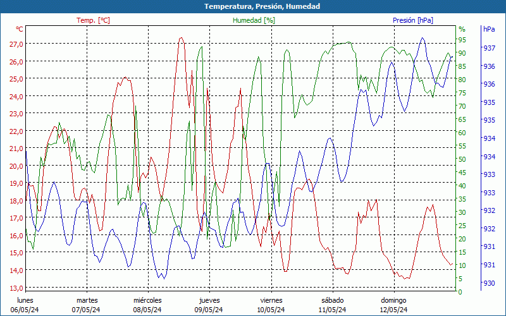Screen dimensions: 506x316
Task: Click the '19,0' temperature axis value
Action: (16, 183)
